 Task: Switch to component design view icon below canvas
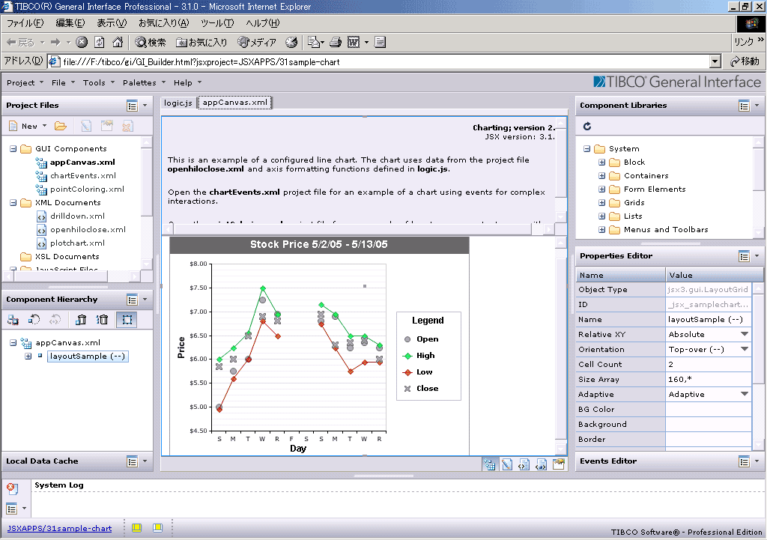(x=489, y=464)
